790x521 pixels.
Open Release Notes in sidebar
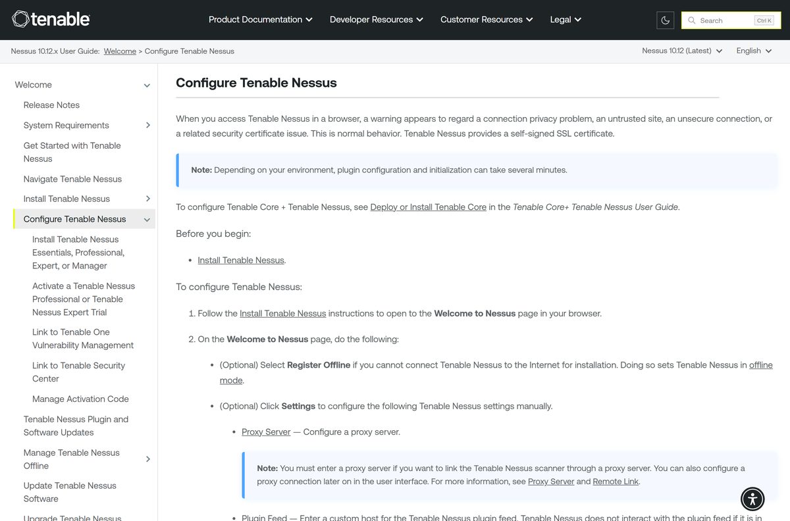(x=51, y=105)
